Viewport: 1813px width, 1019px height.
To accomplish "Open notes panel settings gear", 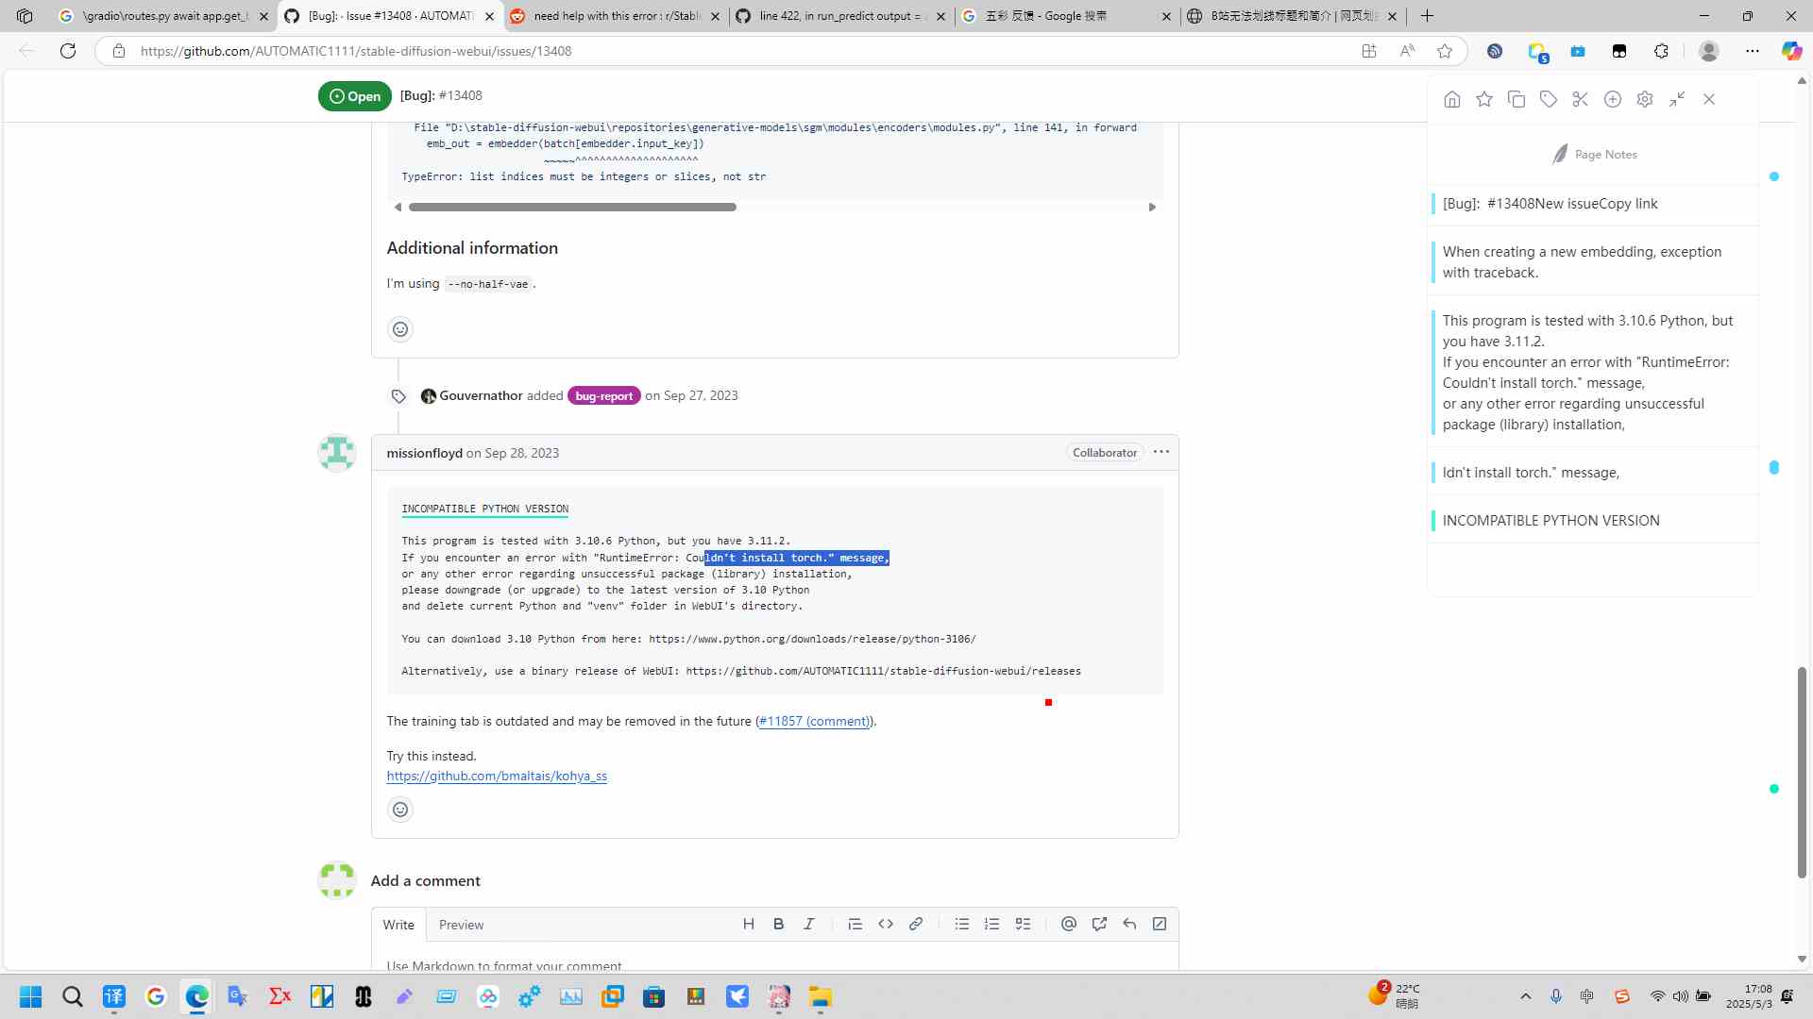I will (x=1645, y=99).
